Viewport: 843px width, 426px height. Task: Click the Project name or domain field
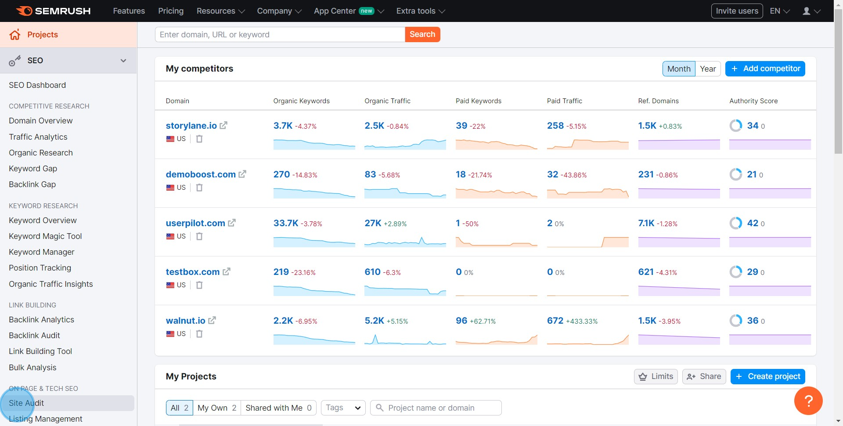pos(436,408)
